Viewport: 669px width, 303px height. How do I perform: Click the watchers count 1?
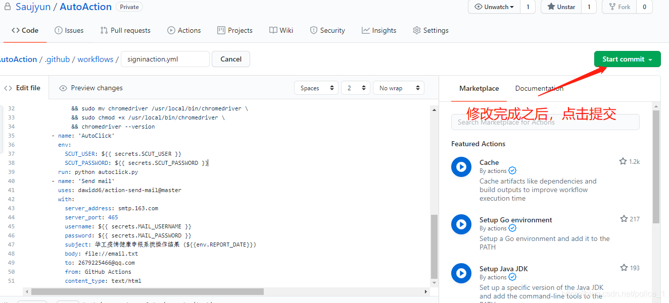(x=528, y=7)
